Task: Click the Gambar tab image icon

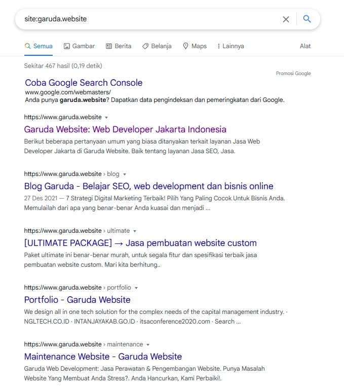Action: (66, 46)
